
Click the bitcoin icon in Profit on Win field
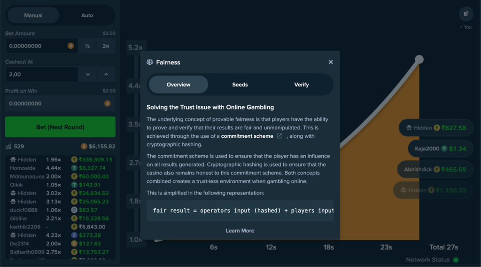tap(108, 103)
